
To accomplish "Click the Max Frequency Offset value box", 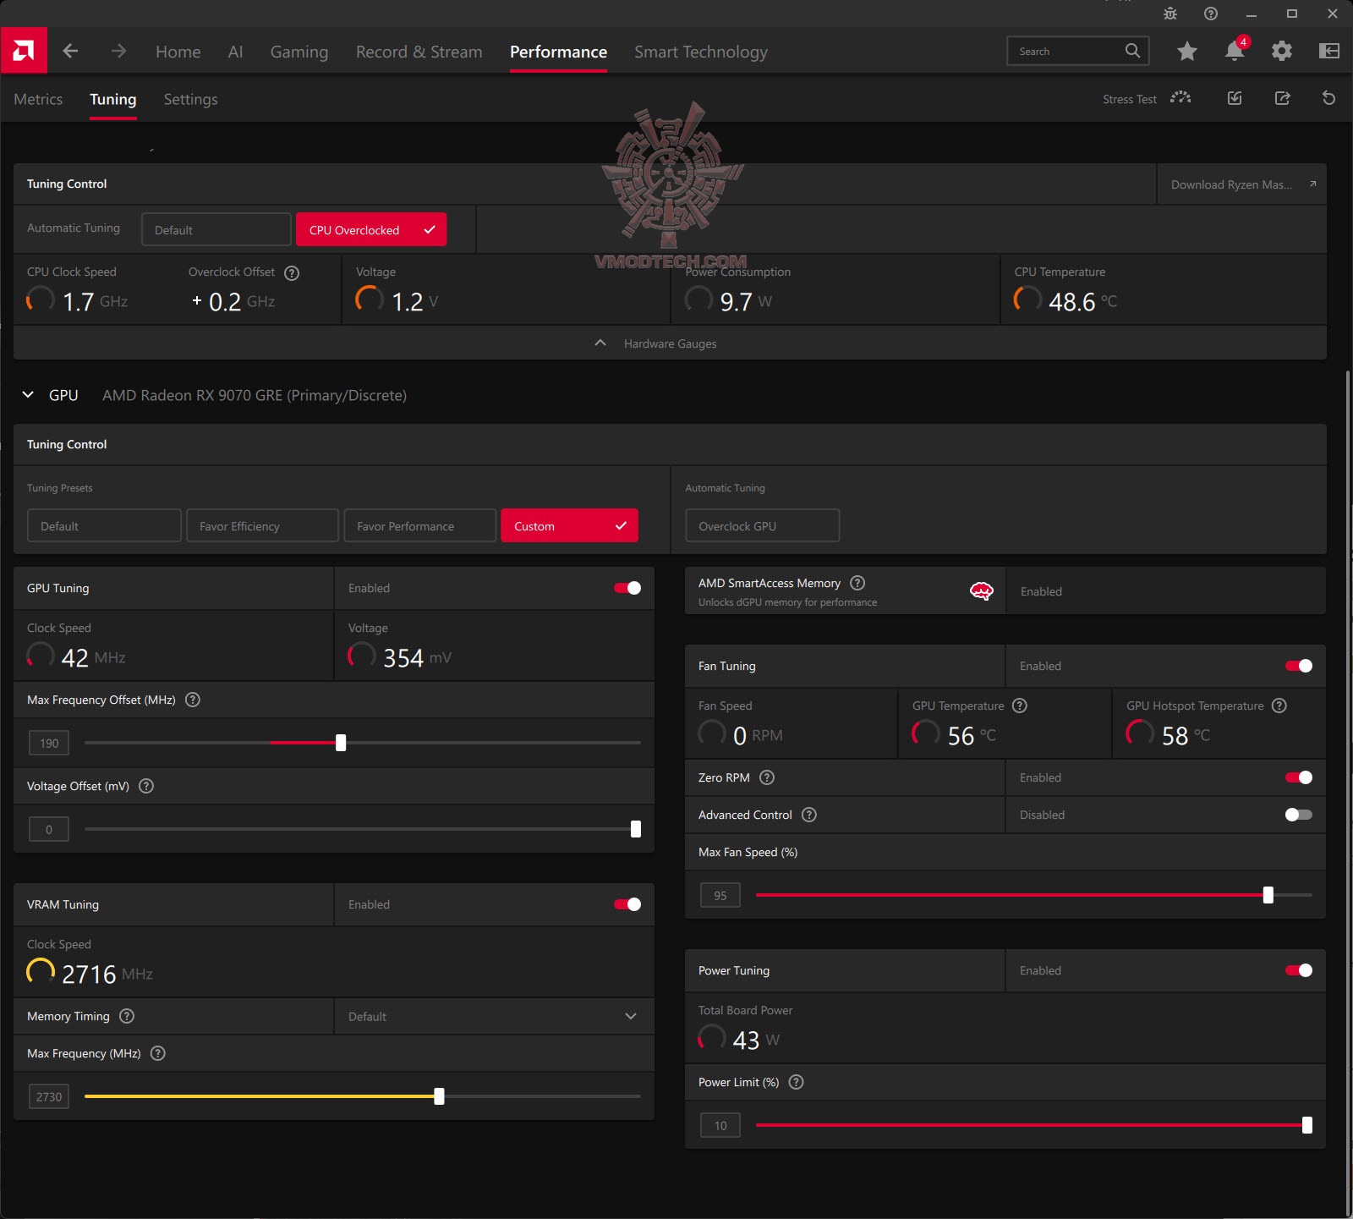I will pyautogui.click(x=49, y=743).
